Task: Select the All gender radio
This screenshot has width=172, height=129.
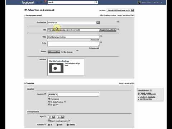Action: pos(49,125)
